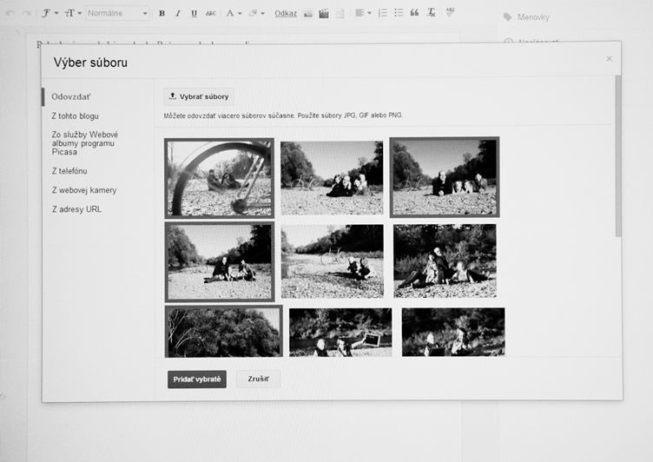Insert a link with Odkaz

[286, 13]
